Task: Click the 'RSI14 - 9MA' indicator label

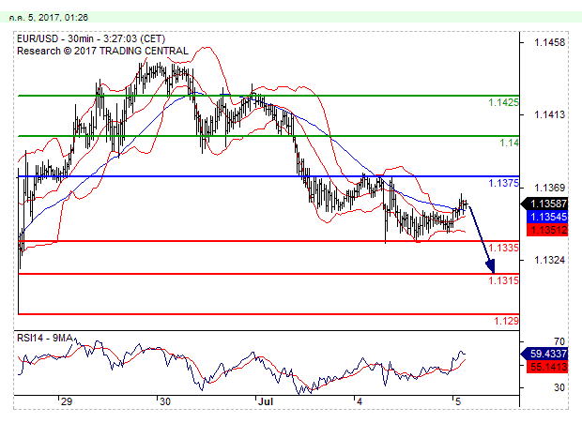Action: (x=45, y=338)
